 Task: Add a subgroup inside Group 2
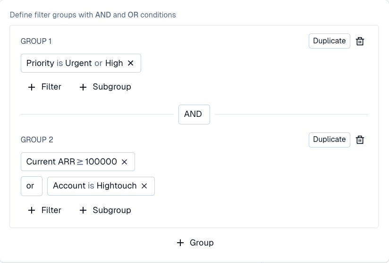tap(105, 210)
